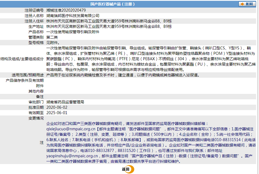Click the 变更情况 label

coord(36,118)
